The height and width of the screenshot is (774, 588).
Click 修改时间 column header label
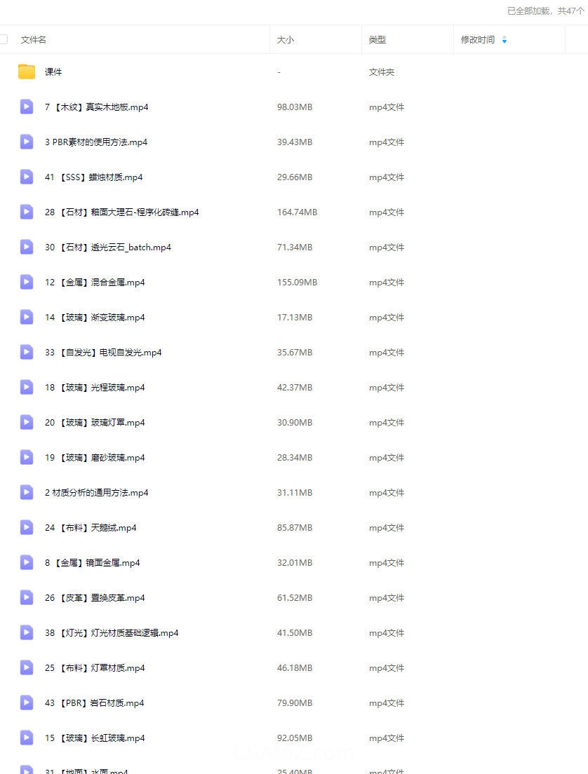(x=477, y=39)
